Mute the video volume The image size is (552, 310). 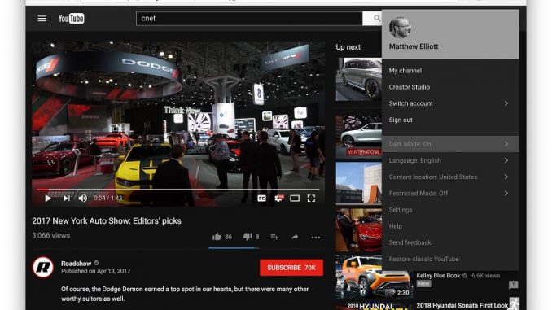coord(83,199)
